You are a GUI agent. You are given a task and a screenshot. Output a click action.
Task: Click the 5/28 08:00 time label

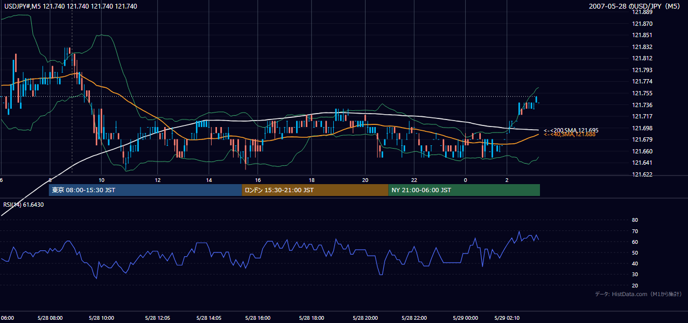[x=50, y=318]
